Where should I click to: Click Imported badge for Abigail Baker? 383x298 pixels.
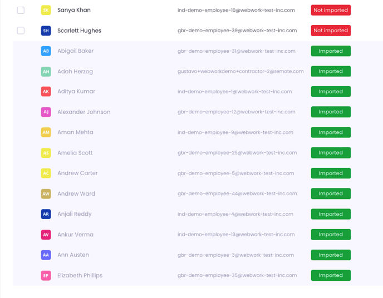pos(331,51)
